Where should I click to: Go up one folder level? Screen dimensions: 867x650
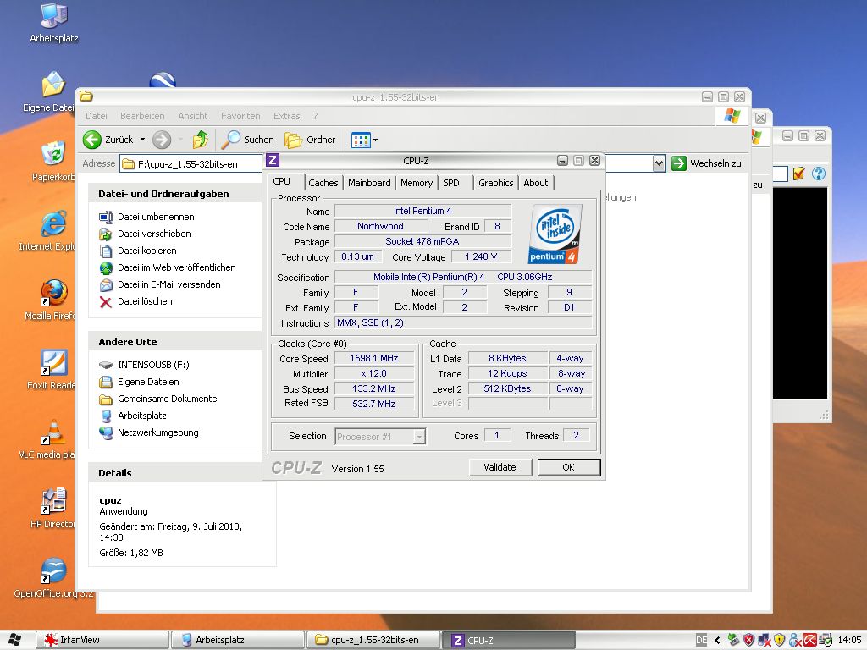200,140
